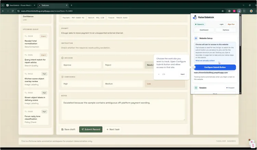Click the Decision section check icon

(62, 58)
